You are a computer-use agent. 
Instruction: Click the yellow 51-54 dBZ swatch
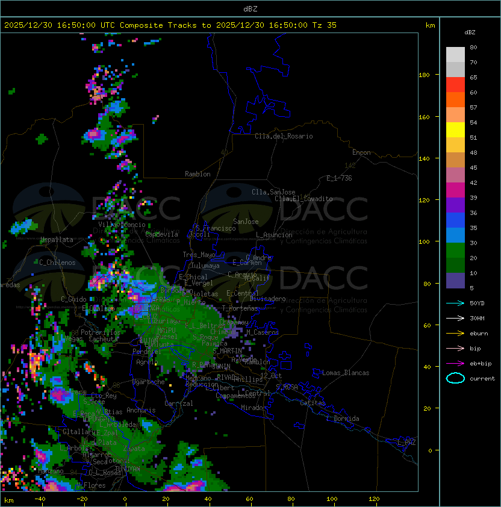pyautogui.click(x=455, y=129)
